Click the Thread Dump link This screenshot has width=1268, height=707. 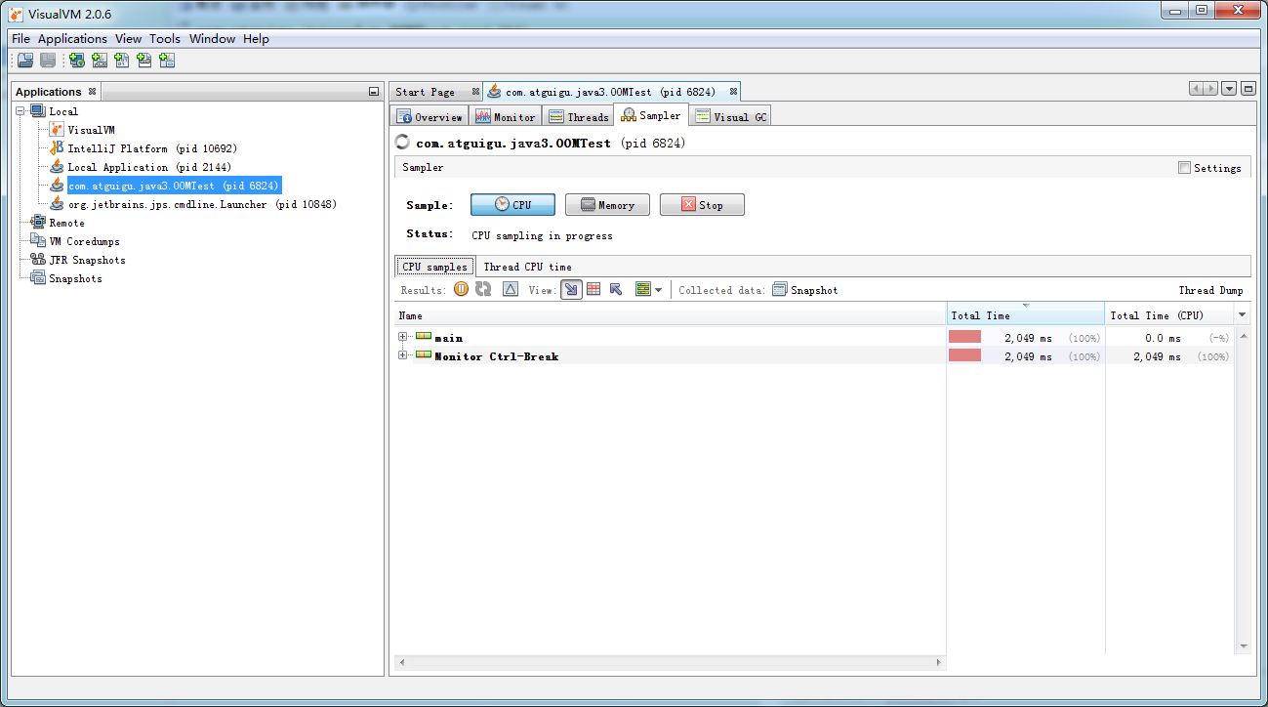(x=1210, y=290)
